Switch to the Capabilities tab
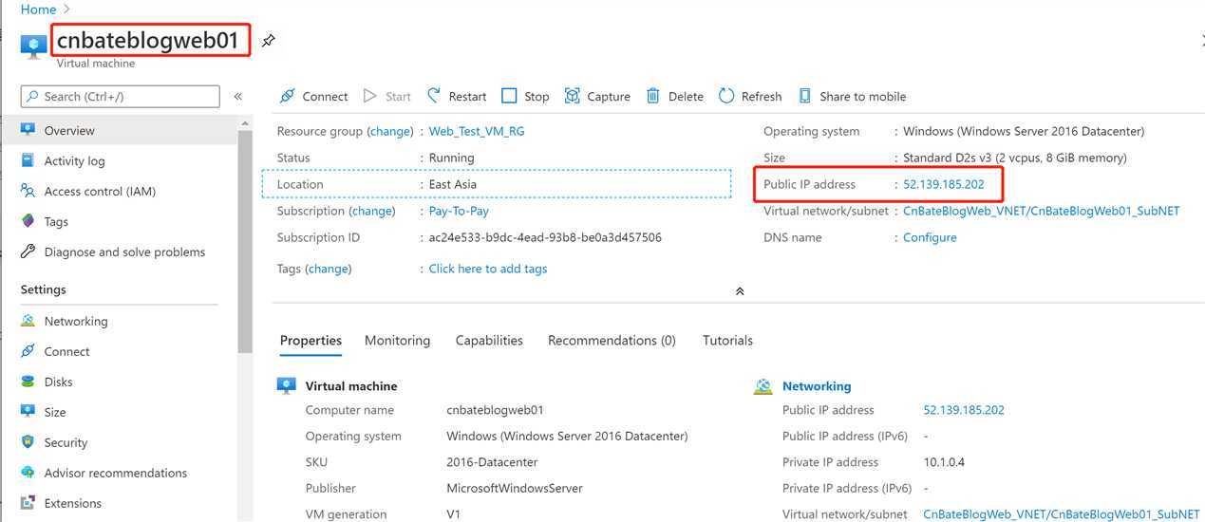The image size is (1205, 522). point(489,340)
